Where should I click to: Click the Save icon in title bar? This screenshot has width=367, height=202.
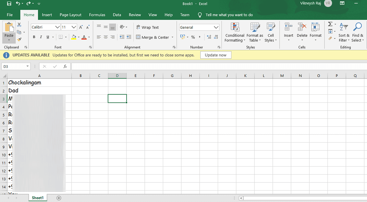coord(9,4)
